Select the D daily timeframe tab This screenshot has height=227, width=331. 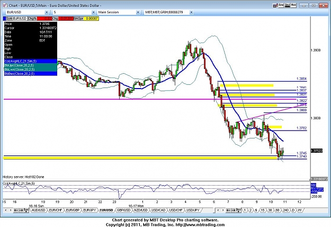pyautogui.click(x=293, y=211)
